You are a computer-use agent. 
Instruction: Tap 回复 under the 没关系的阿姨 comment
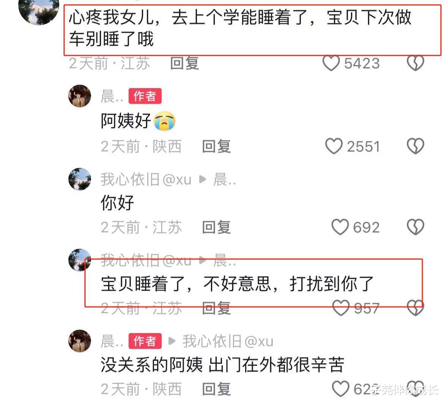click(x=217, y=389)
